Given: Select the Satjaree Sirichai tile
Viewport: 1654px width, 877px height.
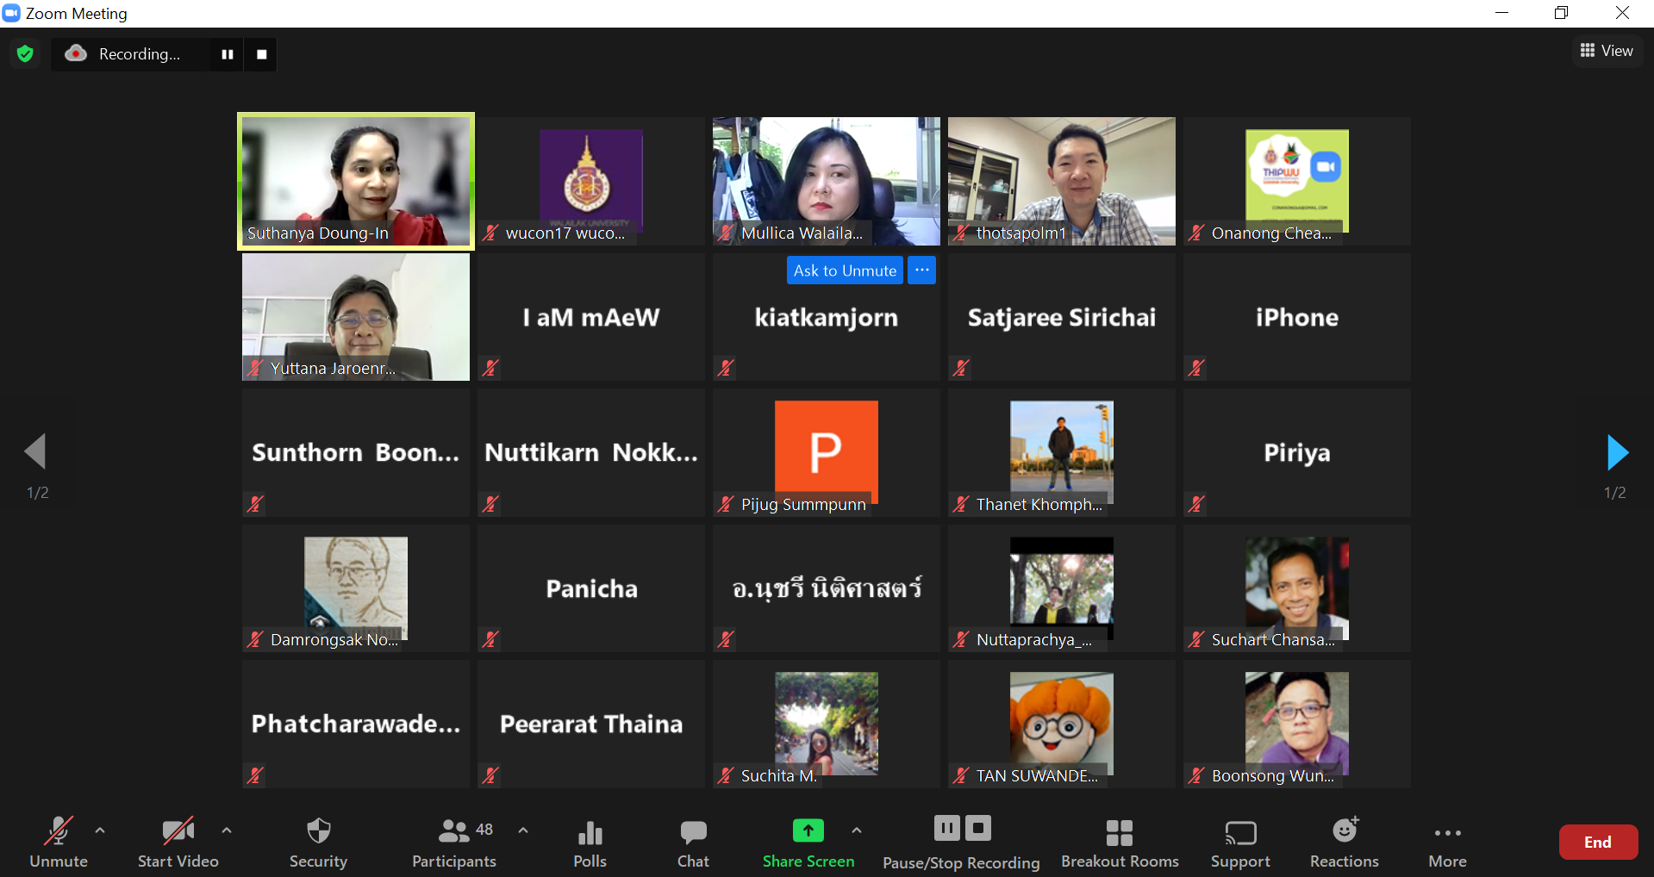Looking at the screenshot, I should tap(1062, 317).
